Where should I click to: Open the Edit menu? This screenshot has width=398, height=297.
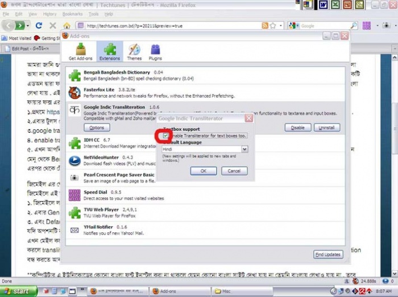pyautogui.click(x=19, y=14)
